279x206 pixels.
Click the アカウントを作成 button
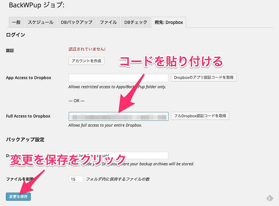(x=86, y=61)
